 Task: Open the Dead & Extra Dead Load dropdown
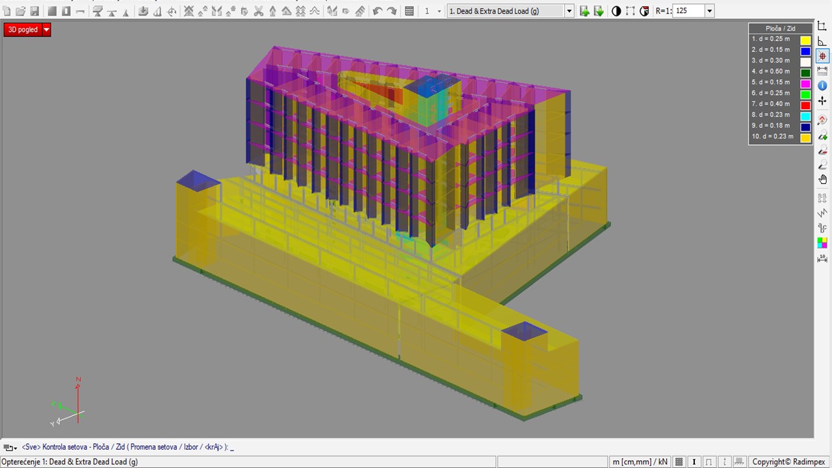tap(569, 11)
